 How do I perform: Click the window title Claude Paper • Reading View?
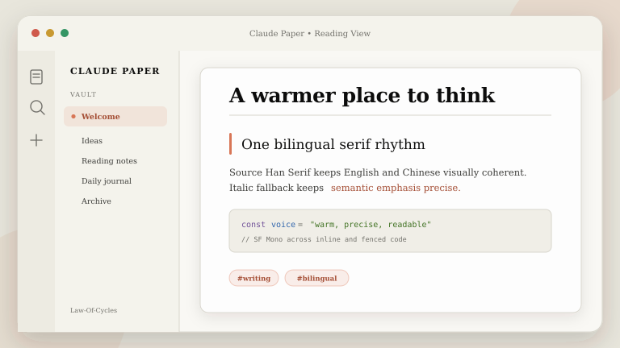(310, 34)
